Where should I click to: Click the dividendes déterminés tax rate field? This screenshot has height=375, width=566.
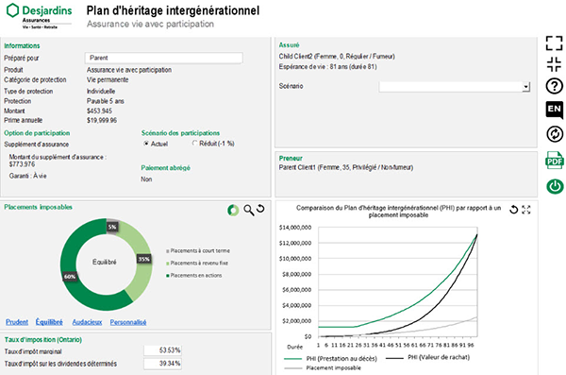point(163,364)
